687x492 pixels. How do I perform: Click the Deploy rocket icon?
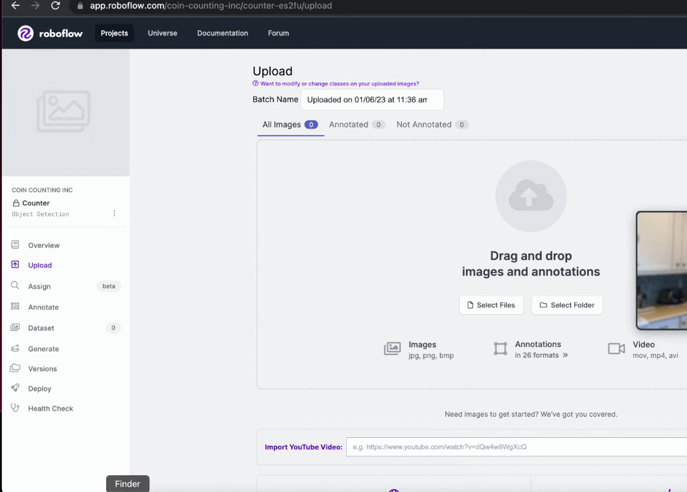[x=15, y=388]
